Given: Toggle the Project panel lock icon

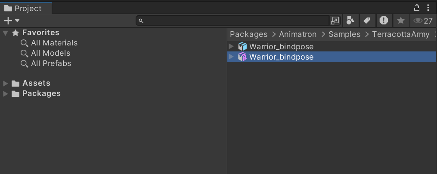Looking at the screenshot, I should [x=417, y=8].
